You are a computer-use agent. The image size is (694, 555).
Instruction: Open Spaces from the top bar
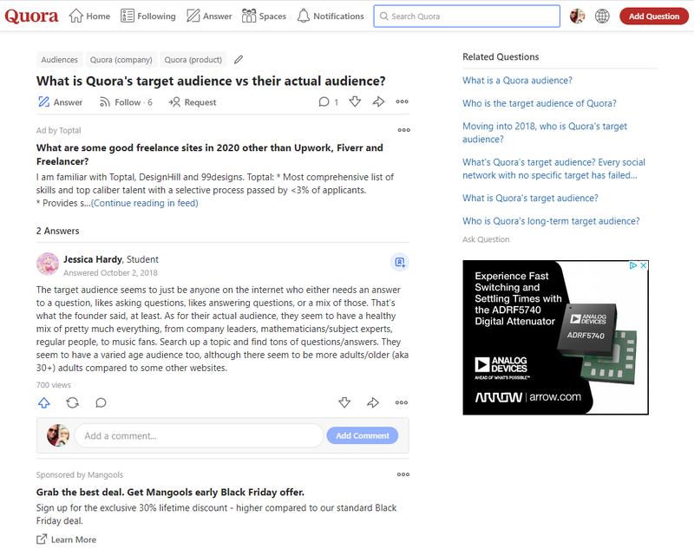pyautogui.click(x=265, y=16)
